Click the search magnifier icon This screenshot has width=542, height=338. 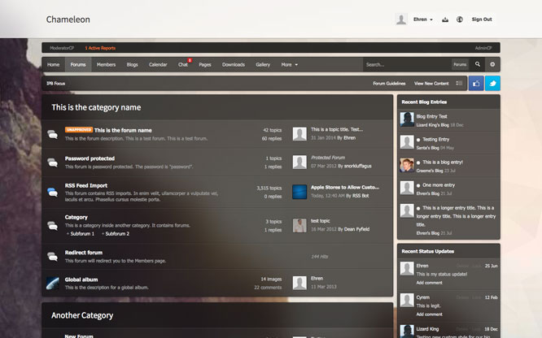coord(476,64)
